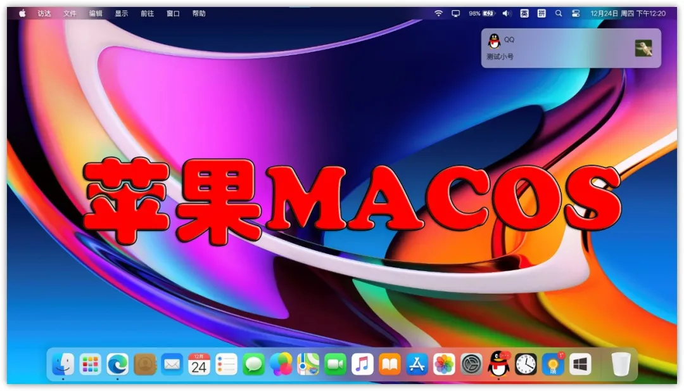Open the Clock app in dock
Viewport: 684px width, 391px height.
pyautogui.click(x=526, y=364)
